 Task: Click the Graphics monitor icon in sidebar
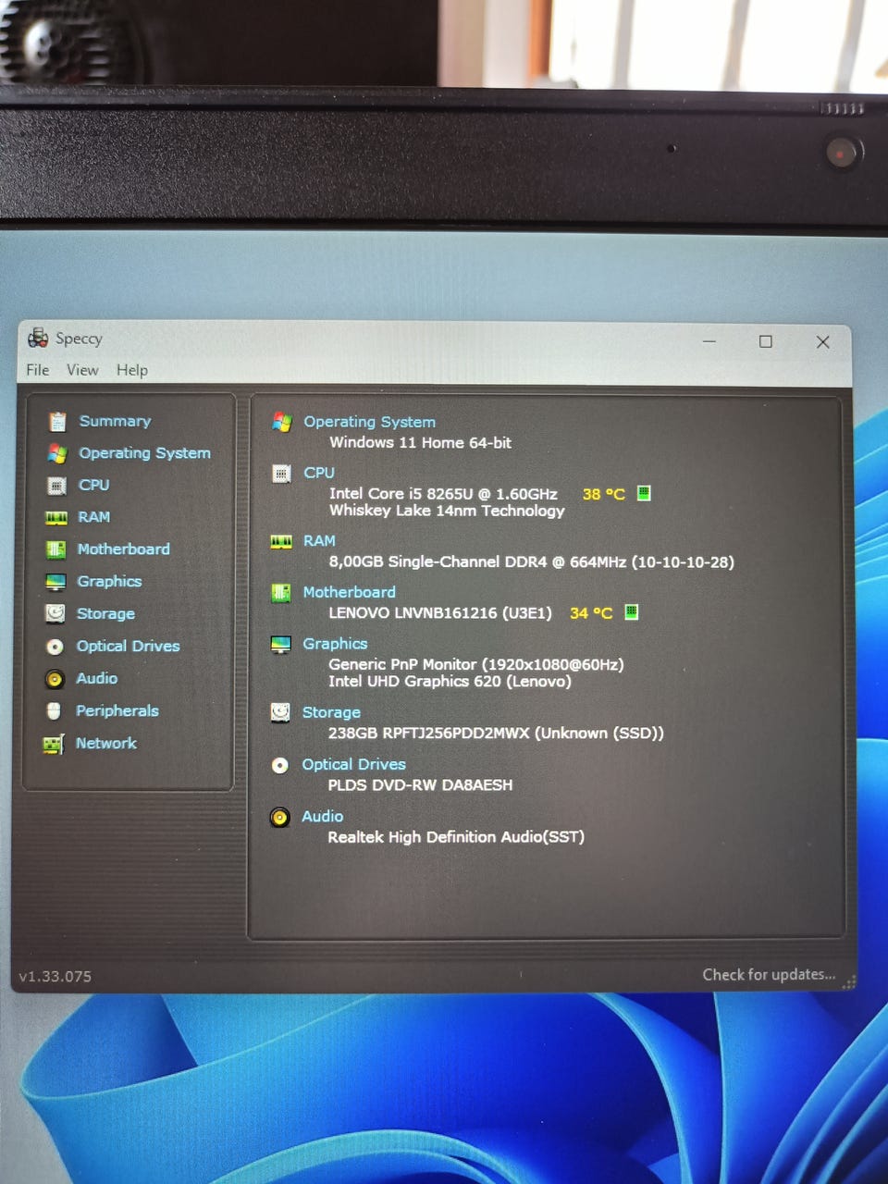pos(56,582)
